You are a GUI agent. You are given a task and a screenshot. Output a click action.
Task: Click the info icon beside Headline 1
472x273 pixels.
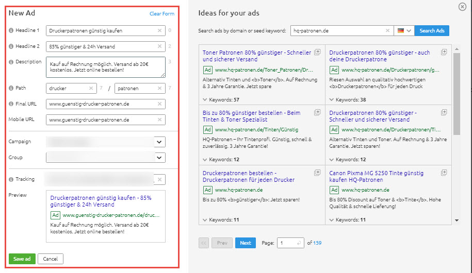point(11,30)
